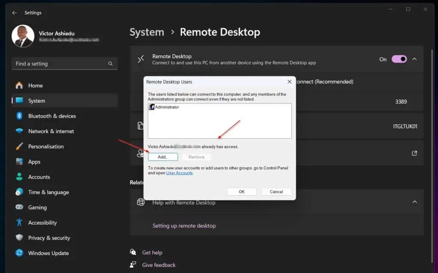This screenshot has height=273, width=438.
Task: Click the Accessibility figure icon
Action: [x=19, y=223]
